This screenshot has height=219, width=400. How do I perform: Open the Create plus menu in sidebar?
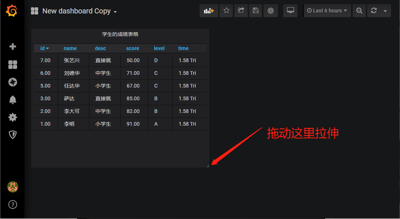(12, 46)
